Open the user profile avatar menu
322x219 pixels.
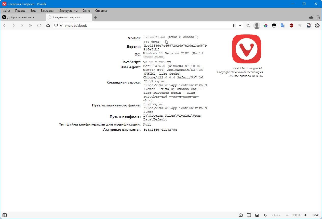257,25
